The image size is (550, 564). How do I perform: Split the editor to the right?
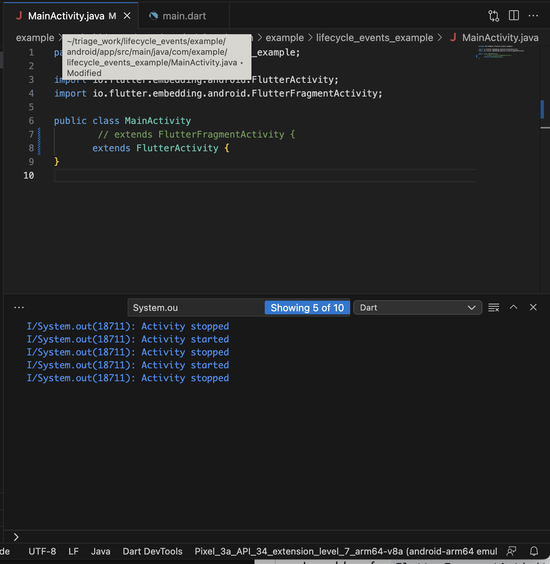(514, 16)
